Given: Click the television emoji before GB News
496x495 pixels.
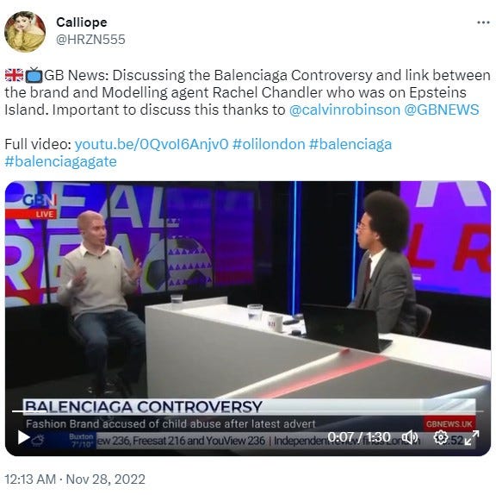Looking at the screenshot, I should click(x=34, y=75).
